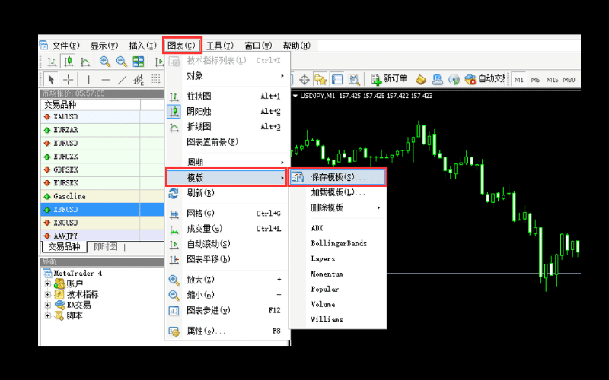The width and height of the screenshot is (609, 380).
Task: Click the 新订单 new order button
Action: 389,79
